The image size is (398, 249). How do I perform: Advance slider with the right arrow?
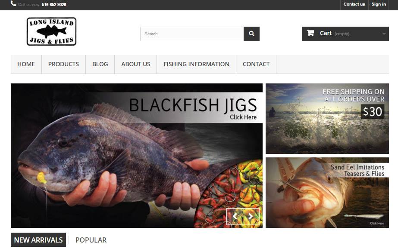tap(251, 216)
